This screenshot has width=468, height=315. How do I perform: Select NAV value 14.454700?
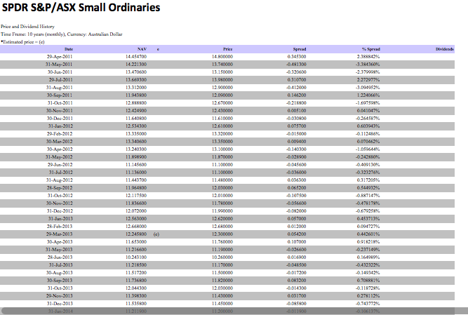click(136, 57)
